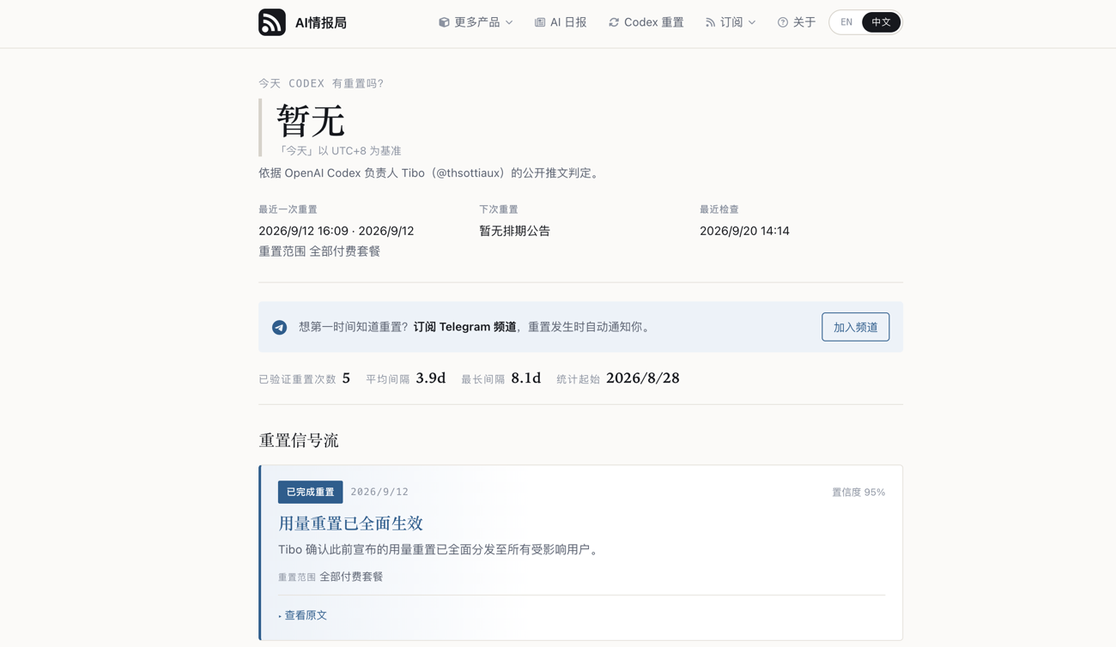Click the 平均间隔 label
The image size is (1116, 647).
(x=388, y=379)
